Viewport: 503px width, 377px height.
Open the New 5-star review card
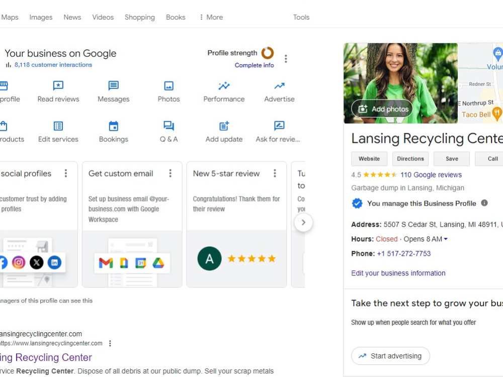237,224
